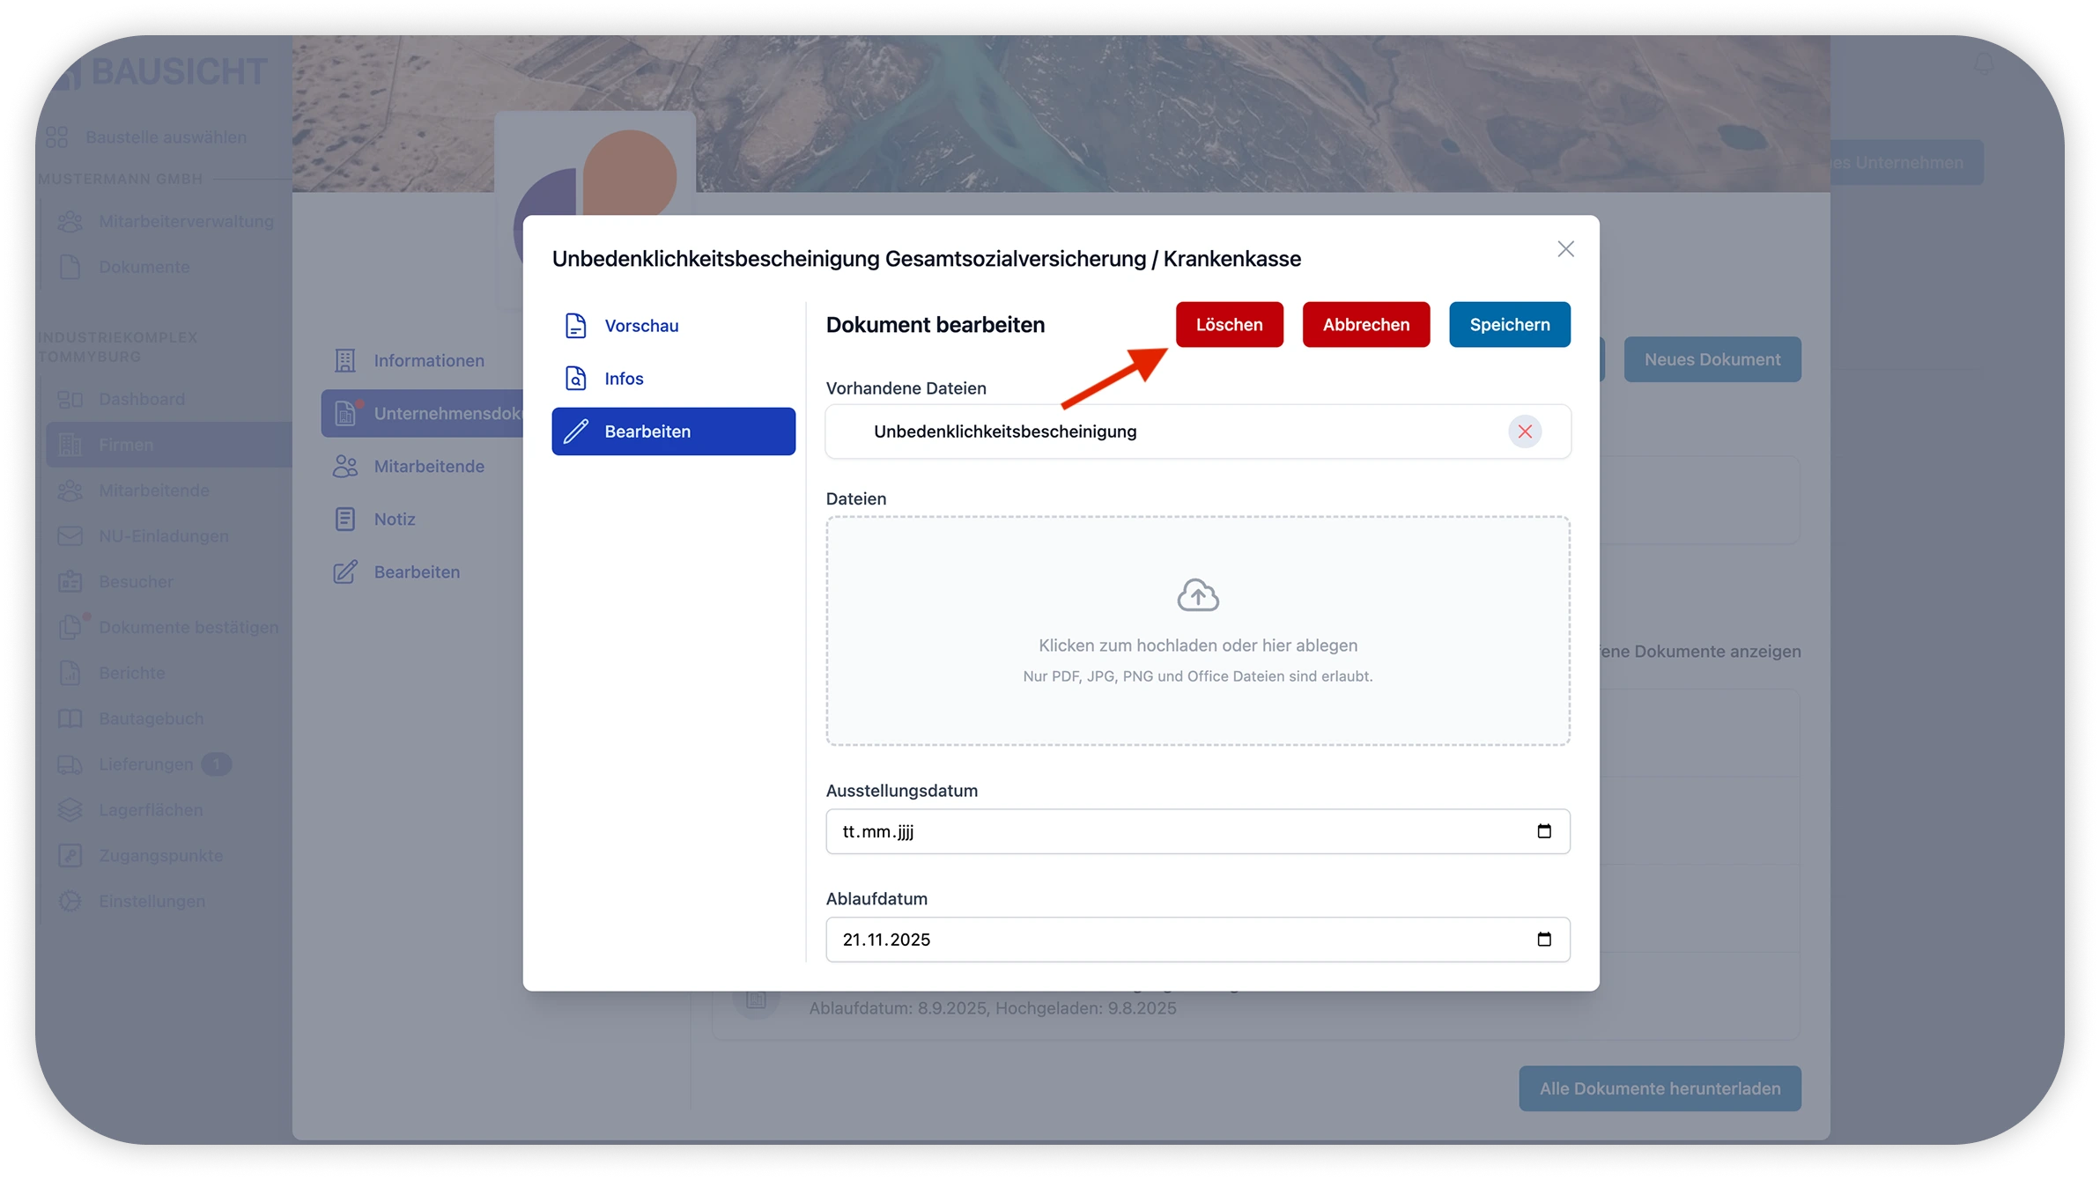Click the Mitarbeitende people icon in company menu

click(345, 466)
